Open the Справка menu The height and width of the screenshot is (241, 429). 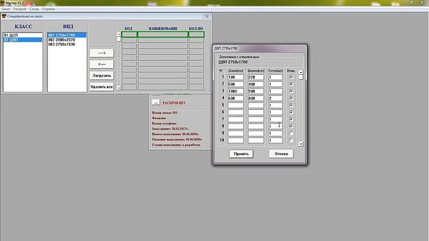pos(48,9)
